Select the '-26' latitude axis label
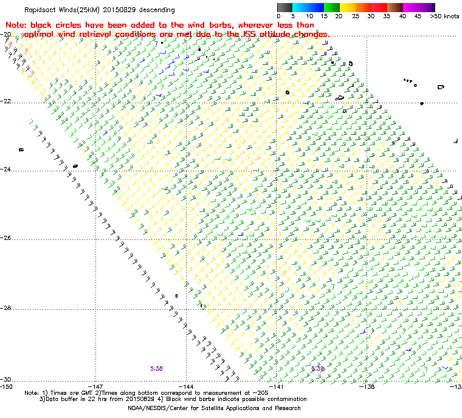Viewport: 462px width, 418px height. point(5,238)
